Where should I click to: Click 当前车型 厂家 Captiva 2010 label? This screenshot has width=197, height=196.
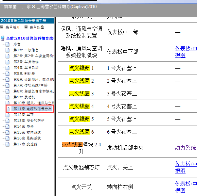(48, 7)
